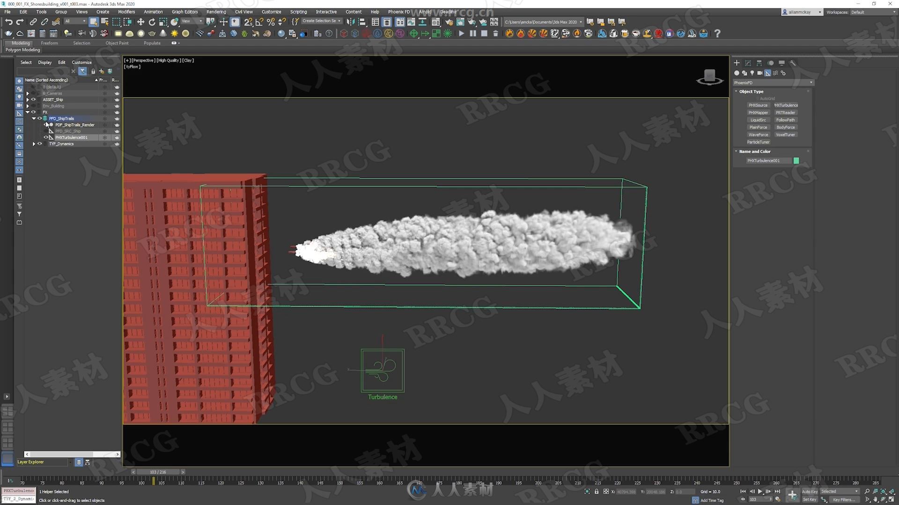Toggle Auto Key mode
Viewport: 899px width, 505px height.
810,491
